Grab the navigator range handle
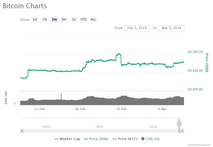 pyautogui.click(x=179, y=123)
